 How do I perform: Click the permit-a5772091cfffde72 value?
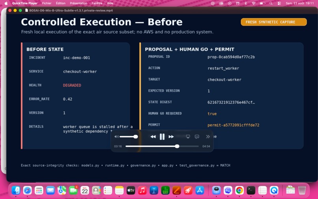[233, 125]
